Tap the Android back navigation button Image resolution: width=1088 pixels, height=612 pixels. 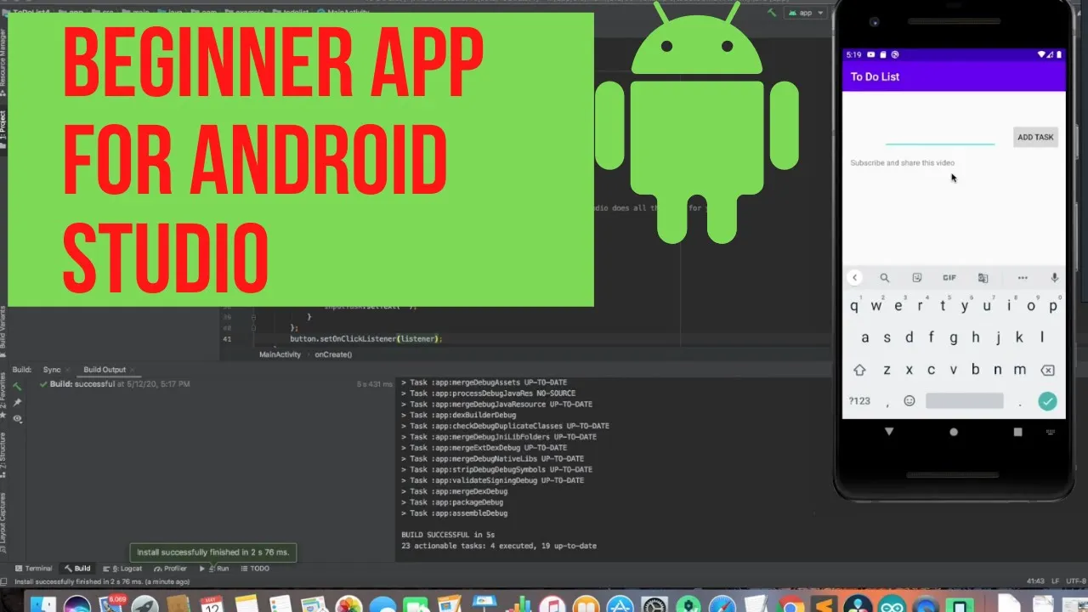(889, 432)
